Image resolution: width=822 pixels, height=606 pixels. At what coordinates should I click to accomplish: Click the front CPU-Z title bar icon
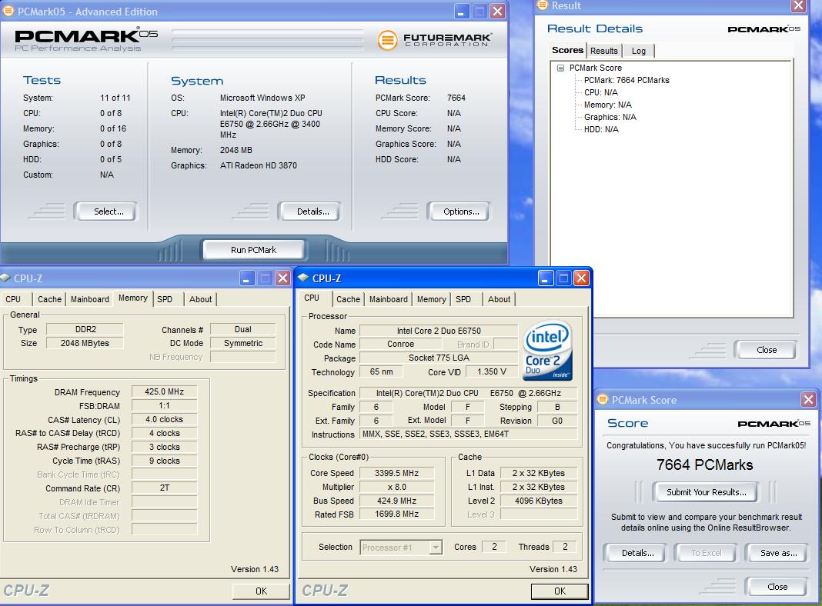click(x=303, y=278)
